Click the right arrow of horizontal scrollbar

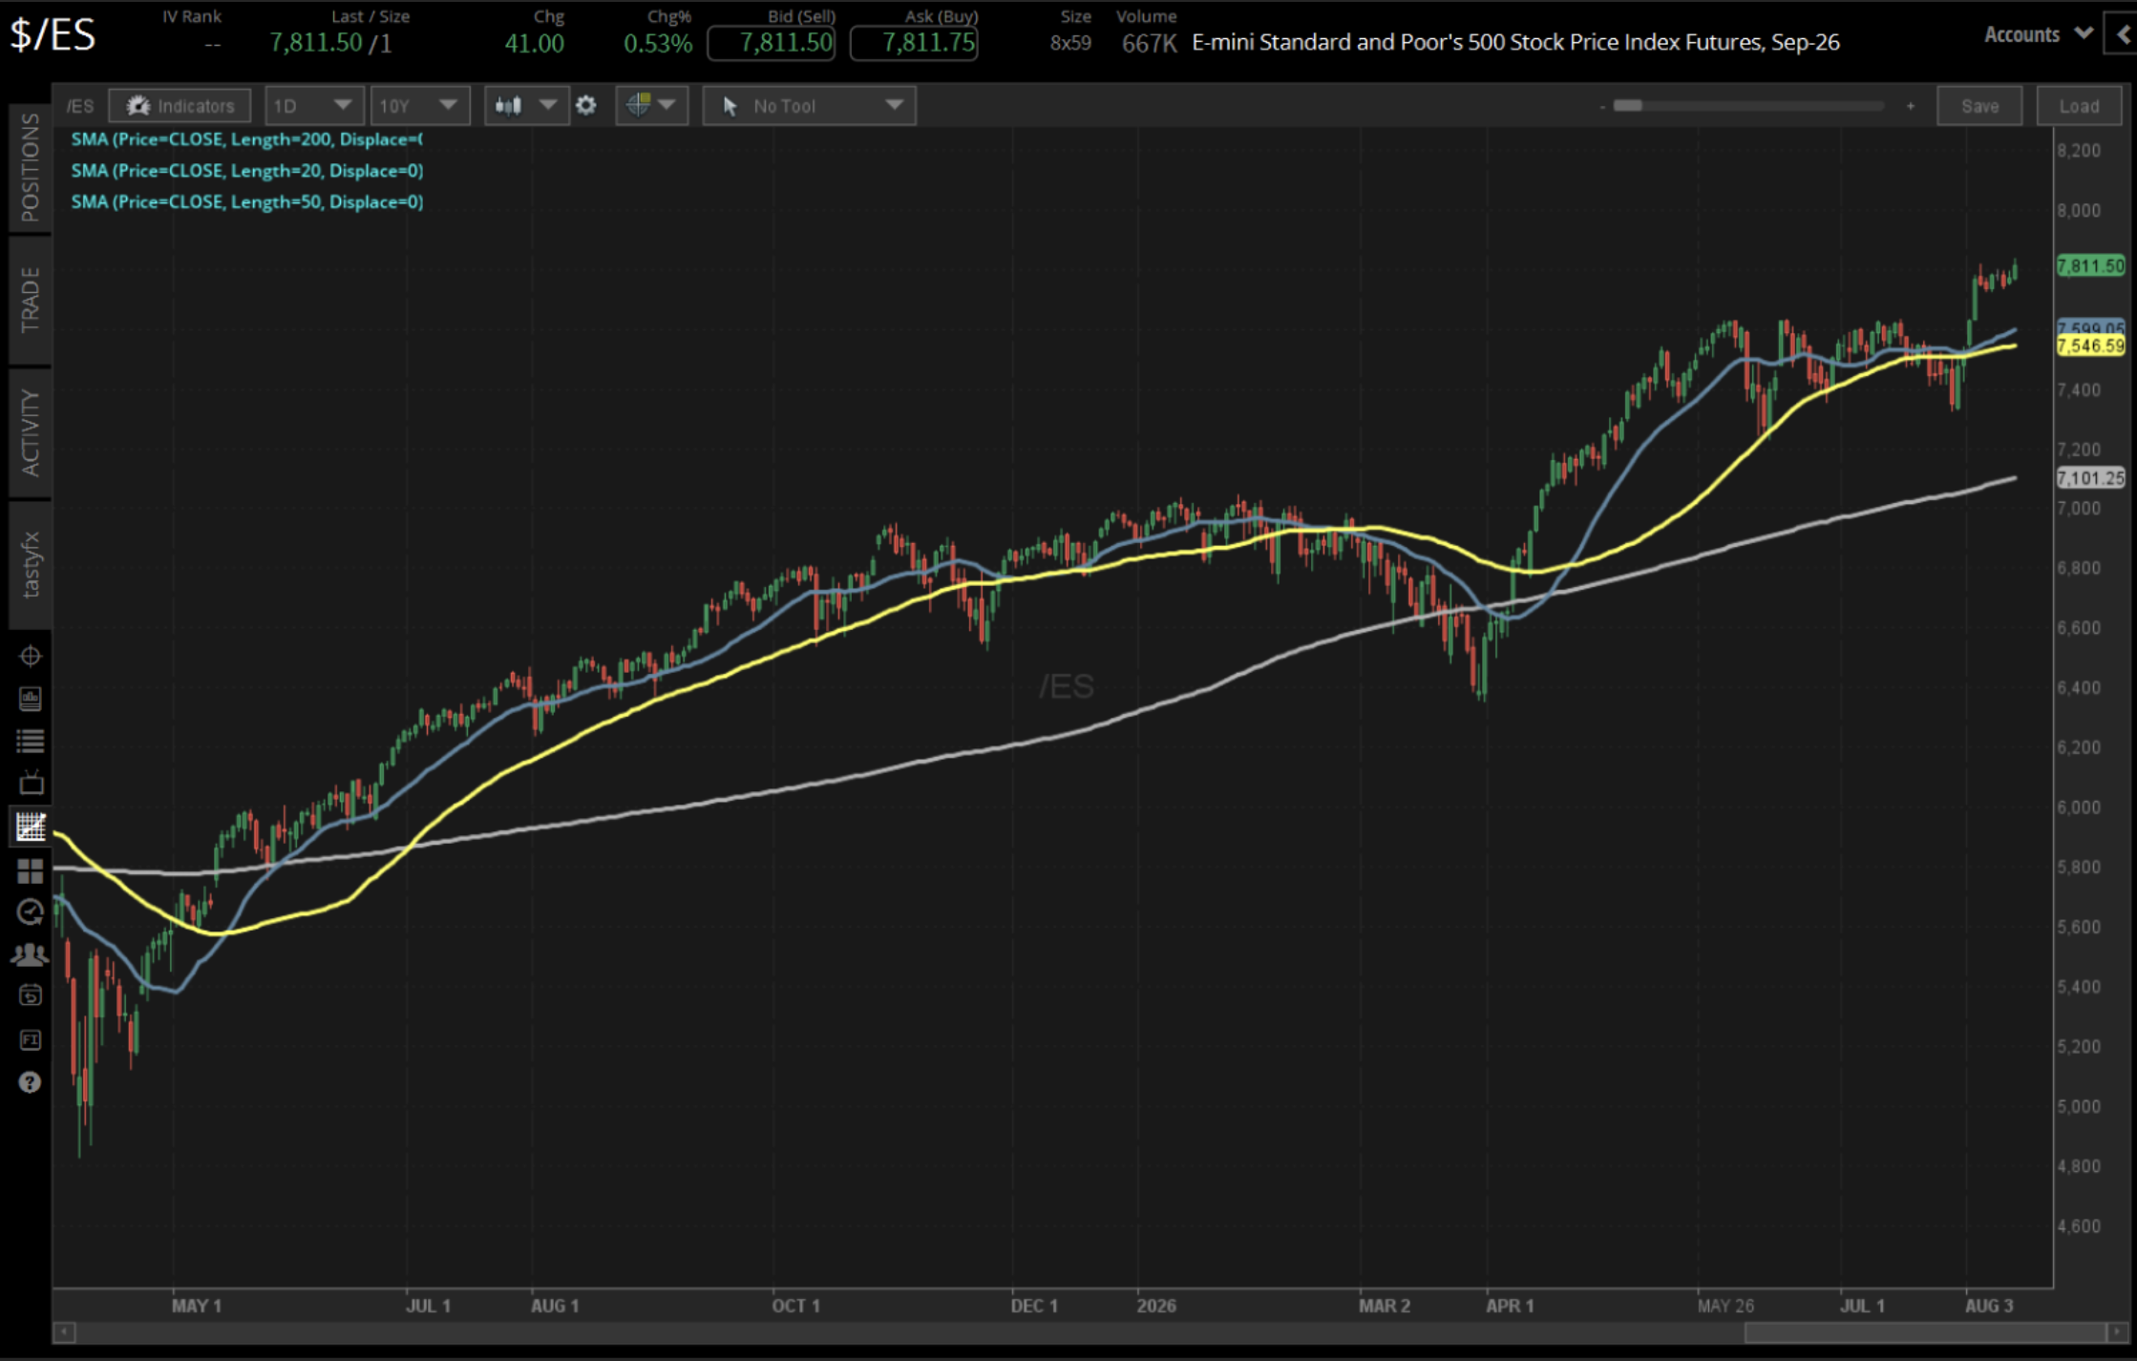pyautogui.click(x=2117, y=1332)
